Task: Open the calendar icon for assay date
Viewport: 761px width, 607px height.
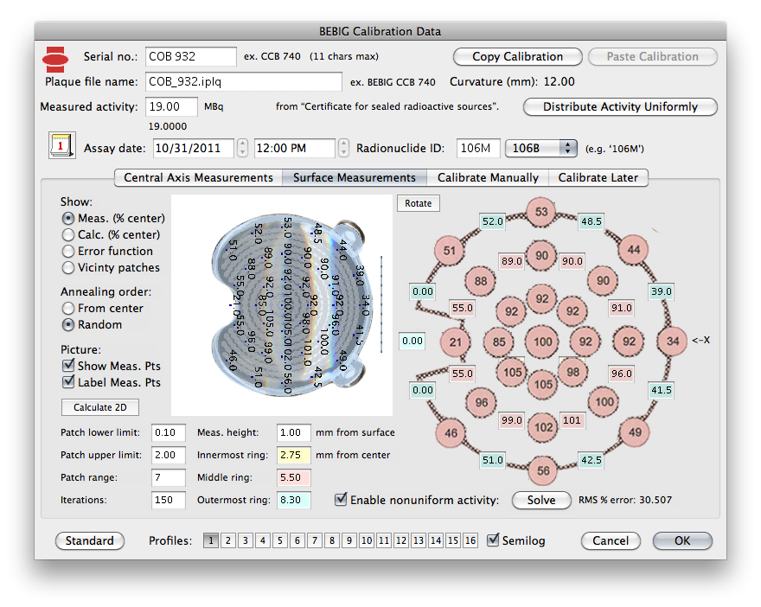Action: coord(61,145)
